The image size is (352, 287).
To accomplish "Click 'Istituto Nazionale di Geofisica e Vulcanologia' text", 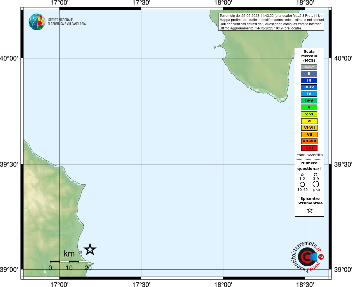I will [66, 22].
